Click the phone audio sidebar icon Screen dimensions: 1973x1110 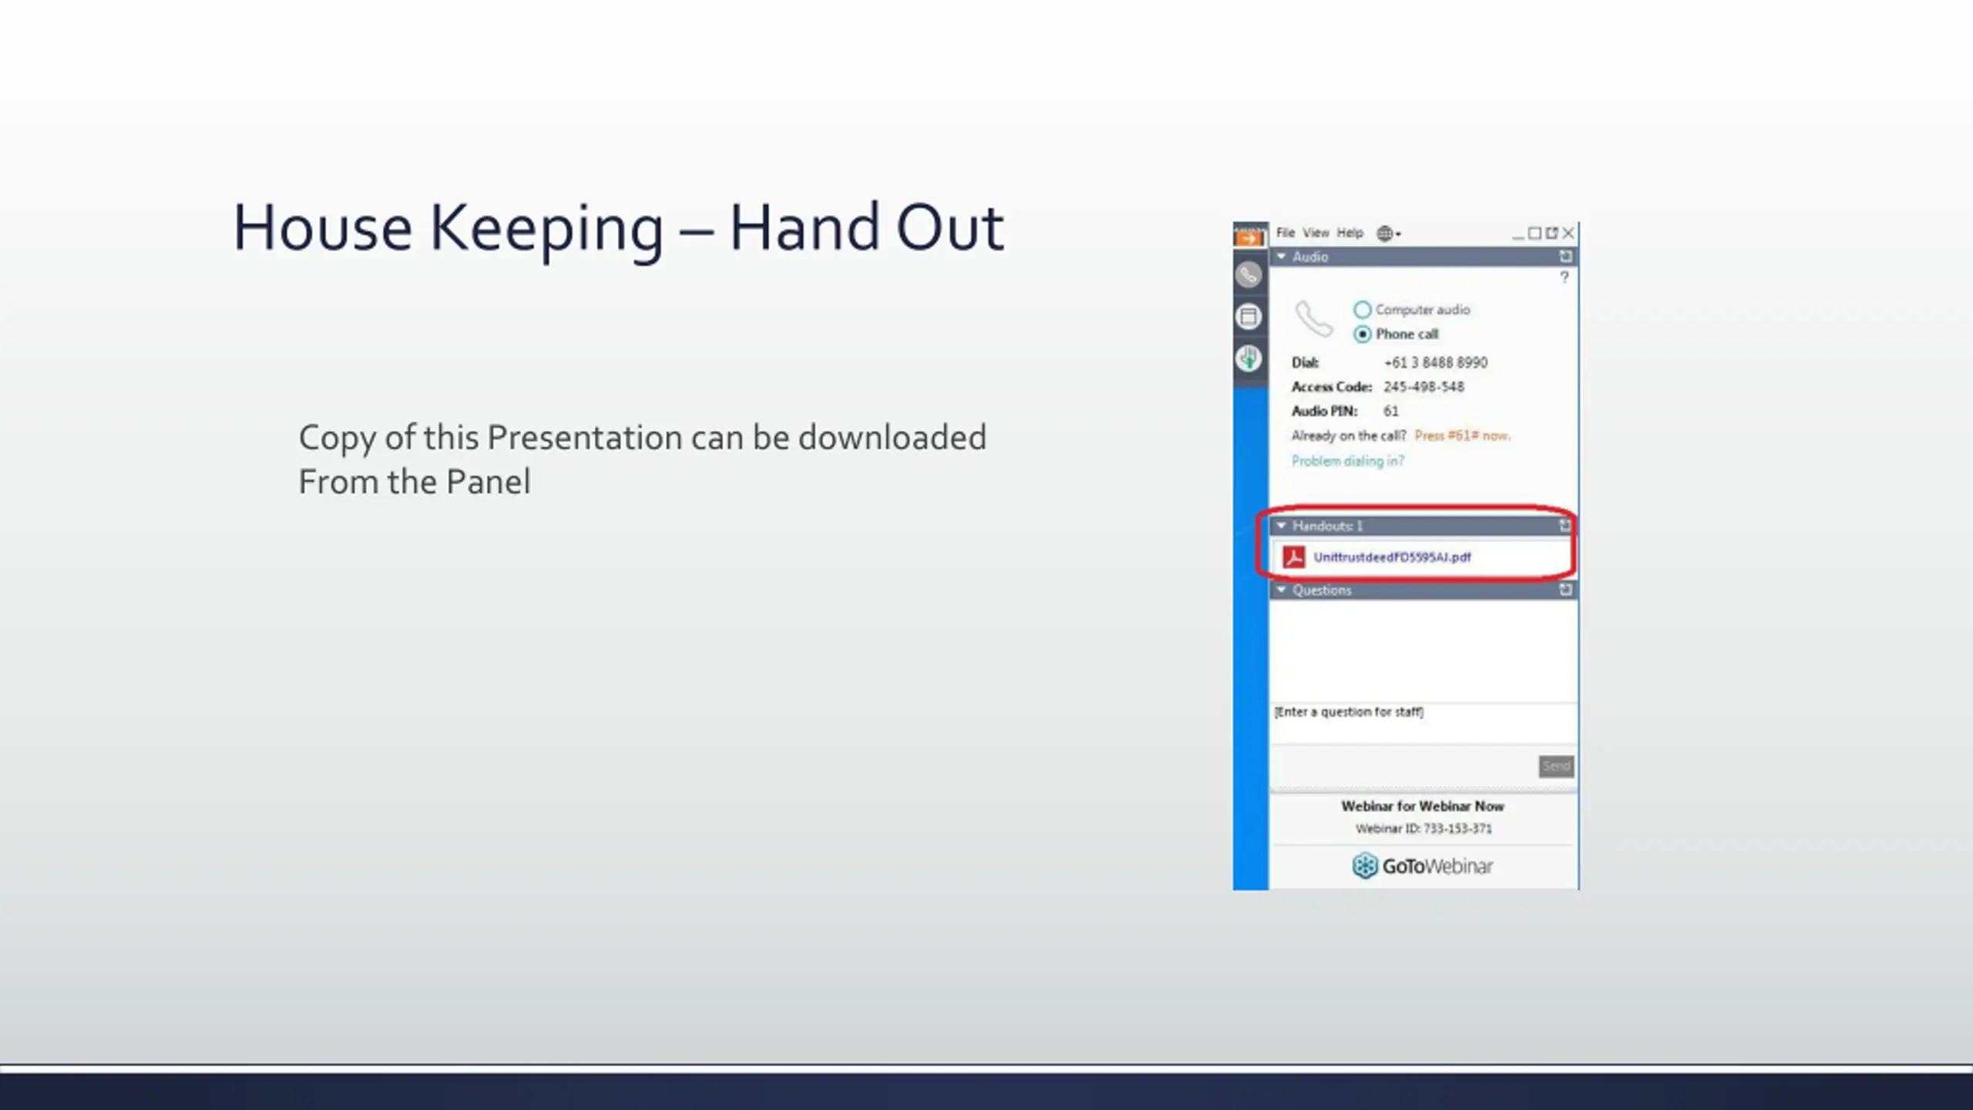[x=1249, y=275]
